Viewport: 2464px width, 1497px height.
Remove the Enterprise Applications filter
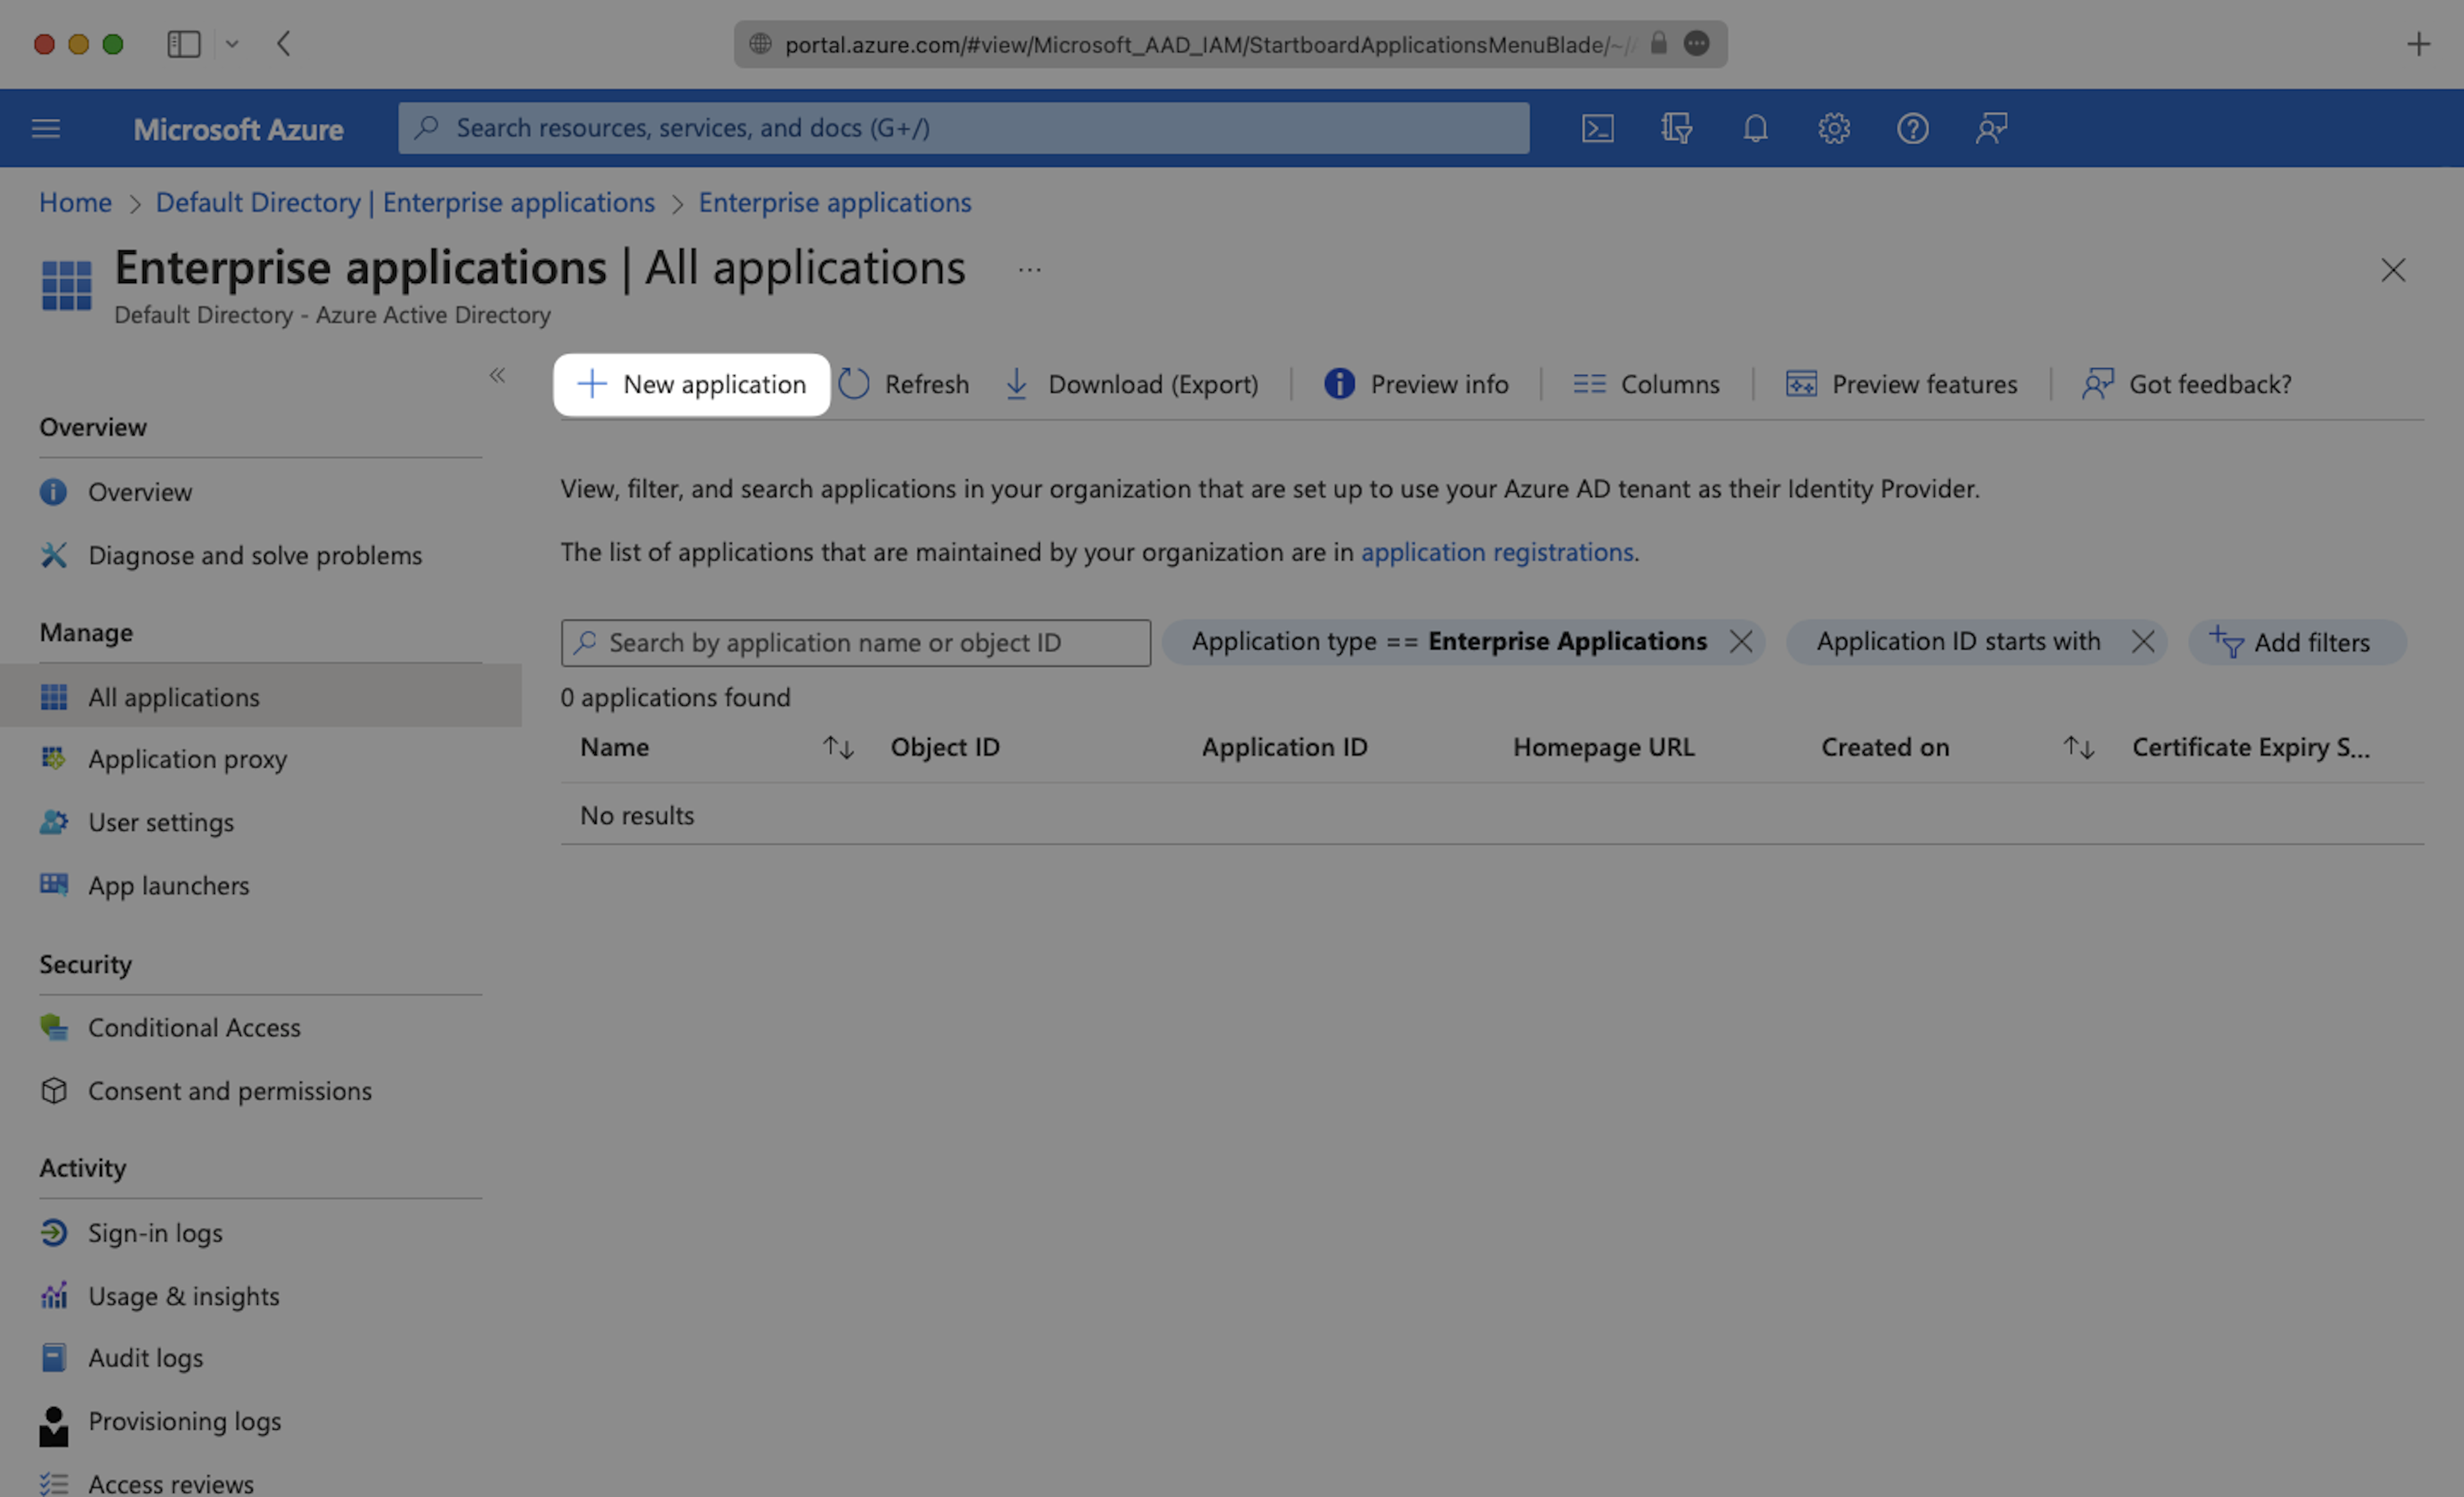tap(1741, 641)
